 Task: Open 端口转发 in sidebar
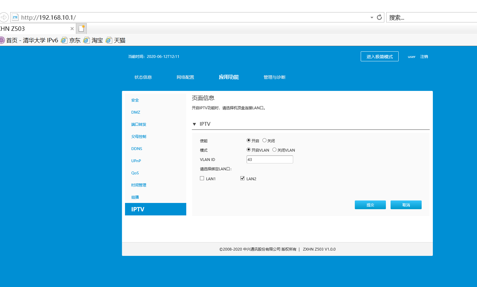pyautogui.click(x=139, y=125)
